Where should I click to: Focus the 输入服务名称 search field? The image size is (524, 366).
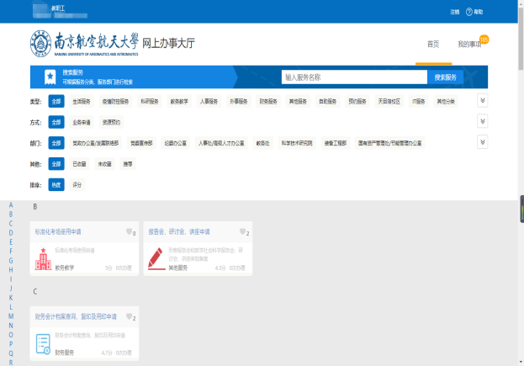(353, 77)
